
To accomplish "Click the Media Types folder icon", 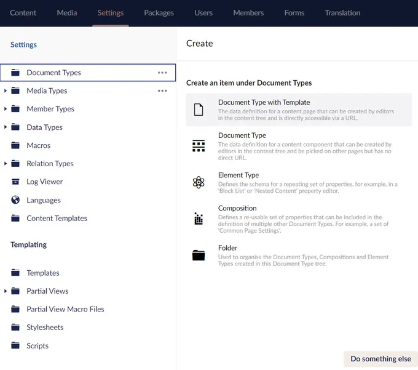I will [x=15, y=90].
